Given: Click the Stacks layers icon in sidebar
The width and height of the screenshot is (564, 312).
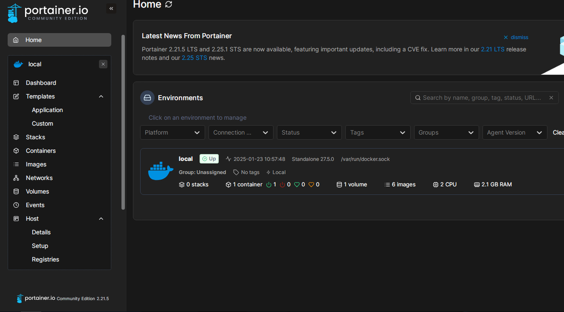Looking at the screenshot, I should click(16, 137).
